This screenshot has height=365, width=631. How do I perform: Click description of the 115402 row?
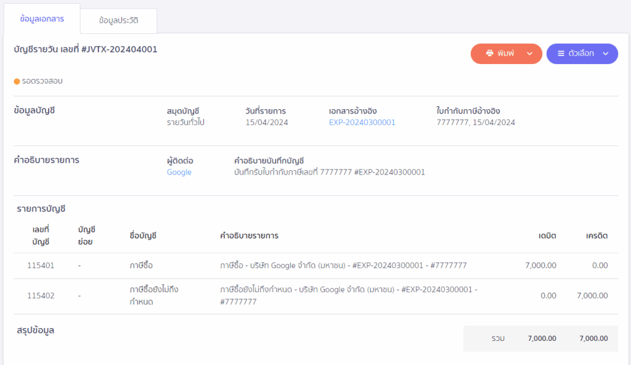(x=349, y=295)
